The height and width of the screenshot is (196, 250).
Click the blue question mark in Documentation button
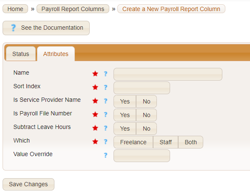(14, 28)
